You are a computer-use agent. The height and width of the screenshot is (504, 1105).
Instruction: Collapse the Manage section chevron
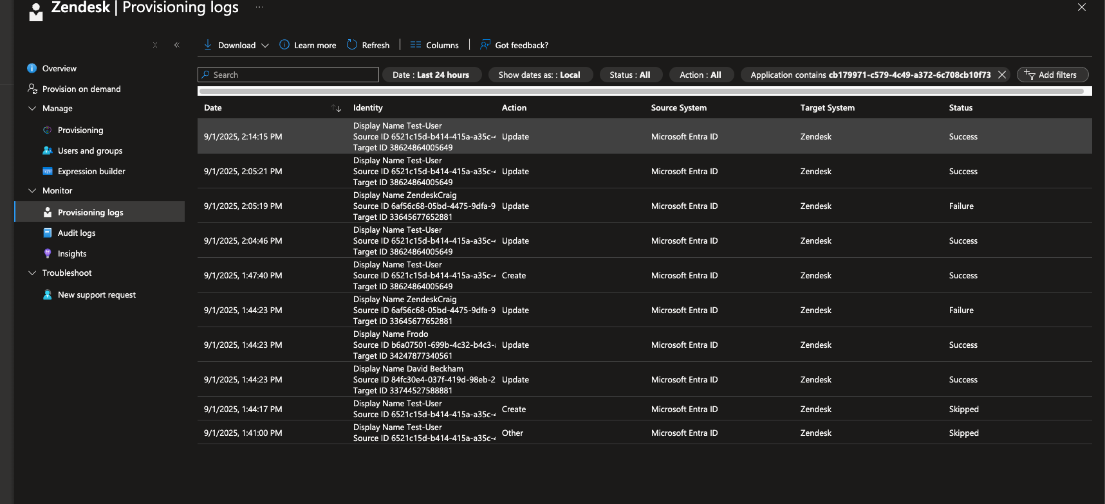pyautogui.click(x=32, y=108)
